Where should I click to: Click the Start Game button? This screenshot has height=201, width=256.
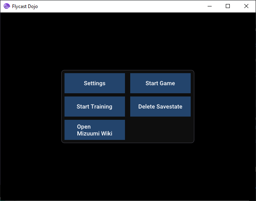(x=160, y=83)
